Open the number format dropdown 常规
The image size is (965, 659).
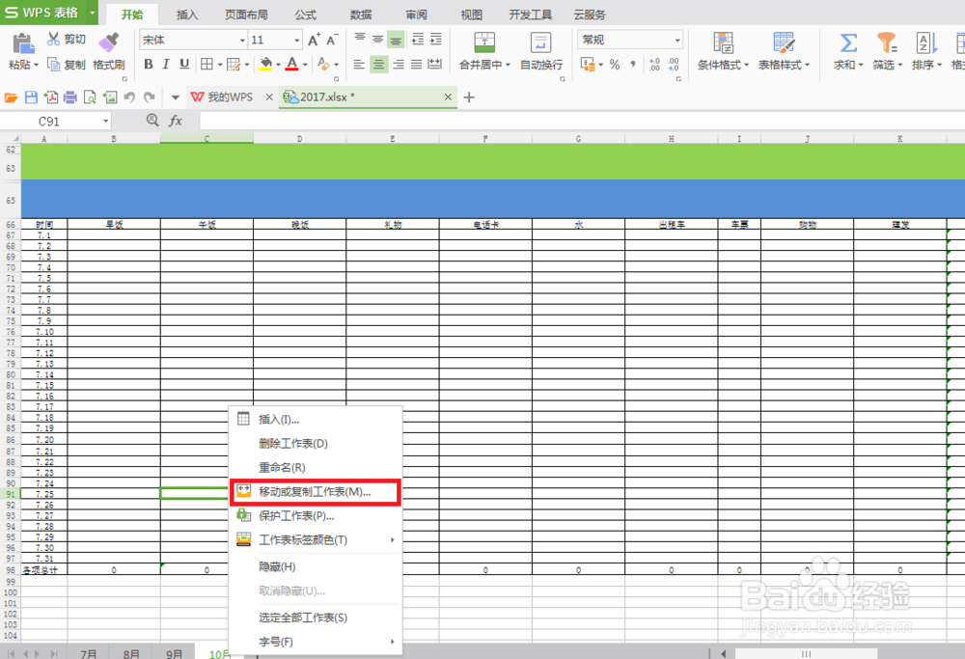coord(677,40)
